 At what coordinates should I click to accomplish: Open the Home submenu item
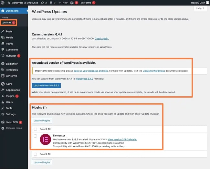pyautogui.click(x=5, y=17)
